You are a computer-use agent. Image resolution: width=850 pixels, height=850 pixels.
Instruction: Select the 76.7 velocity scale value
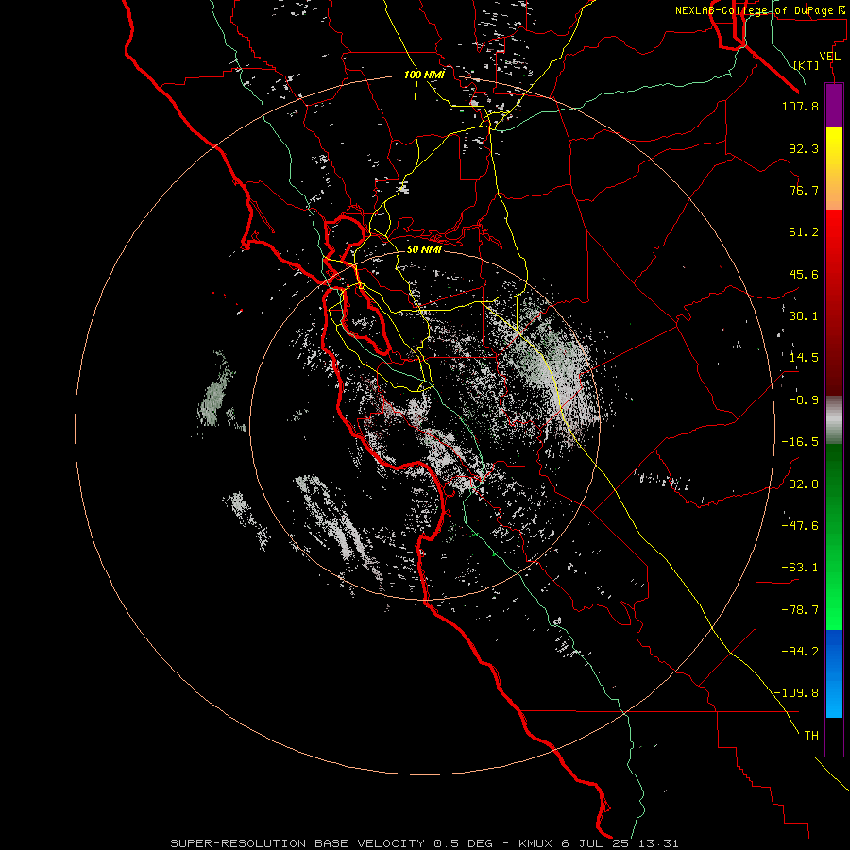[804, 190]
